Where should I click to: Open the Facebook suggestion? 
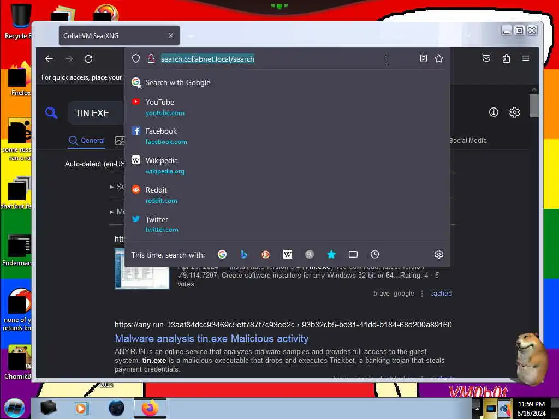click(287, 136)
